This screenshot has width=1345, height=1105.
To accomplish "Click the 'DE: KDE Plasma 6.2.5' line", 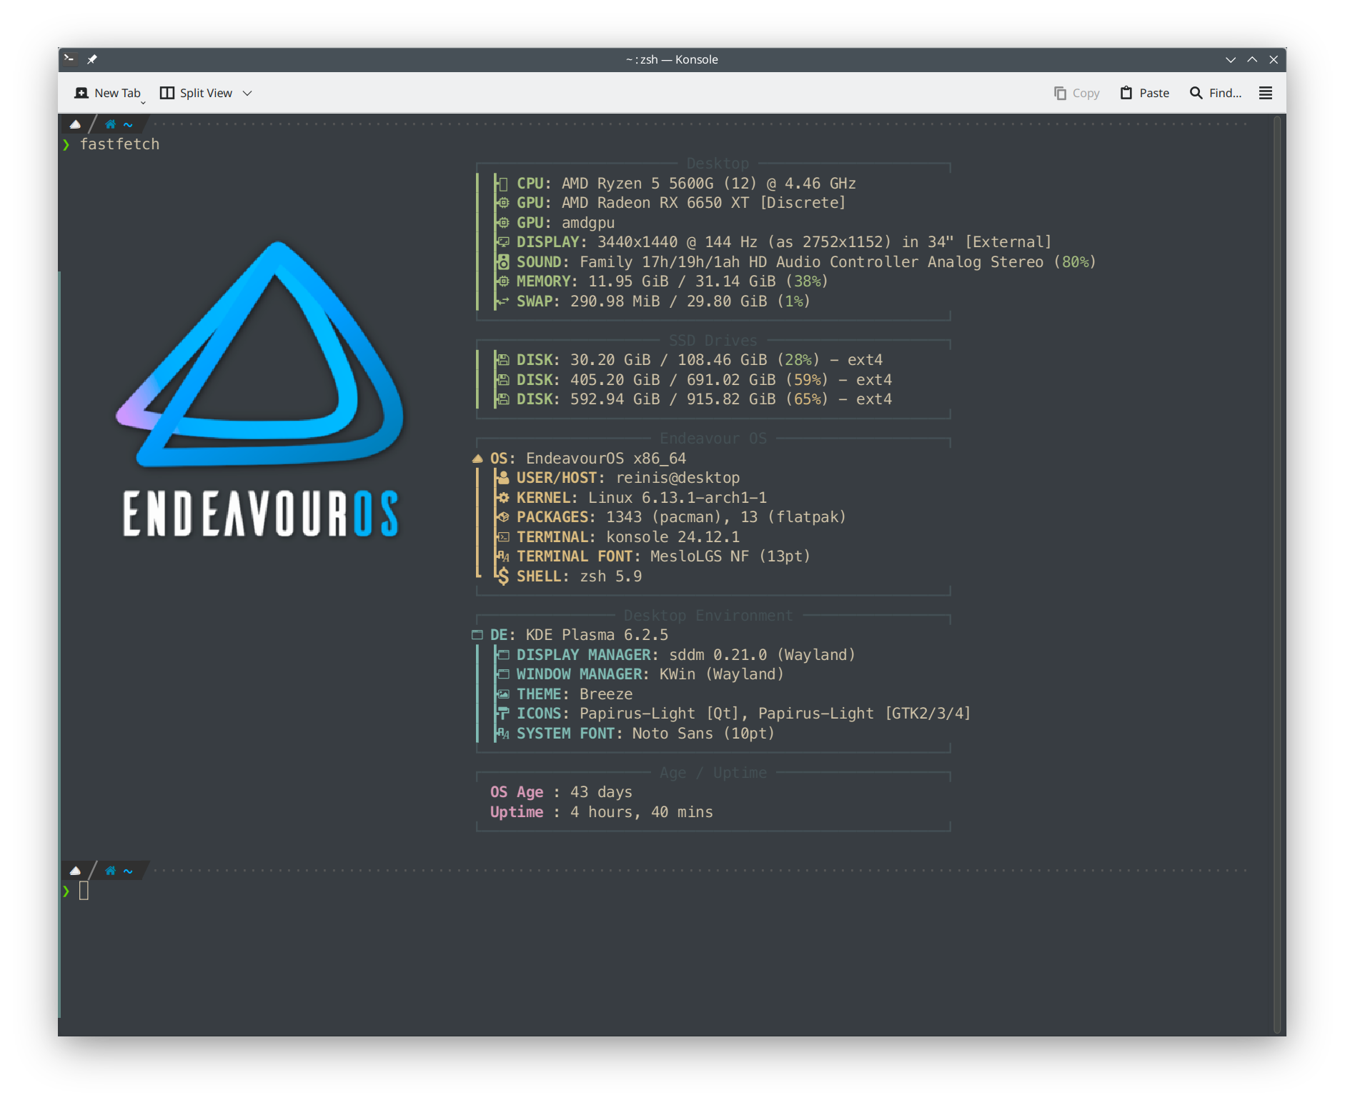I will point(570,635).
